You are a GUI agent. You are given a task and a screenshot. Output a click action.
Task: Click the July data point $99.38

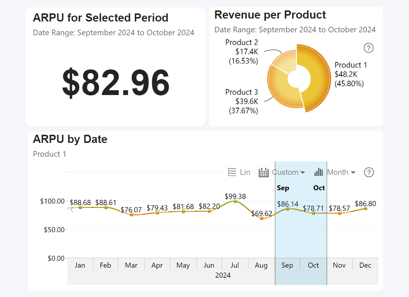tap(235, 201)
